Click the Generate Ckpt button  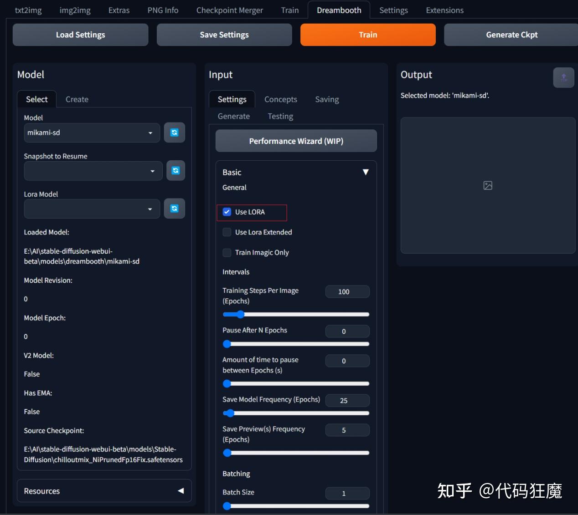point(511,35)
